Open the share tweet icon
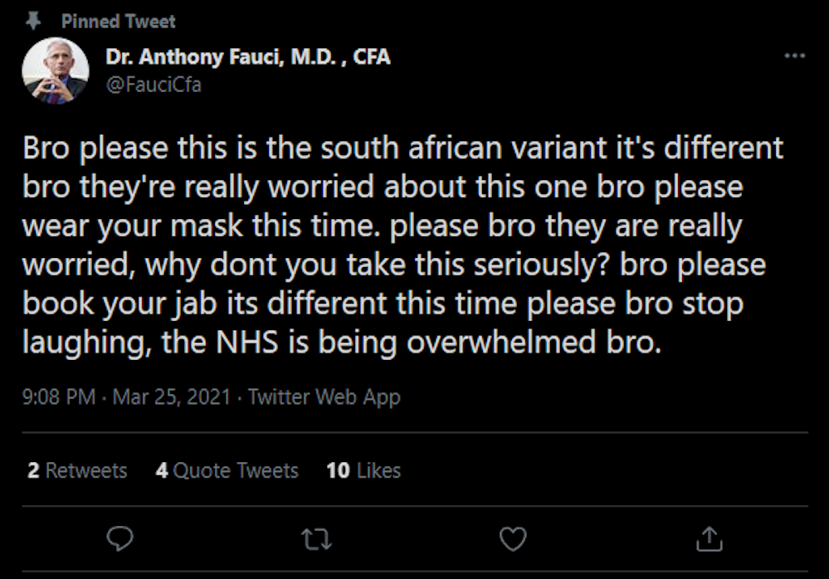This screenshot has height=579, width=829. click(x=709, y=540)
